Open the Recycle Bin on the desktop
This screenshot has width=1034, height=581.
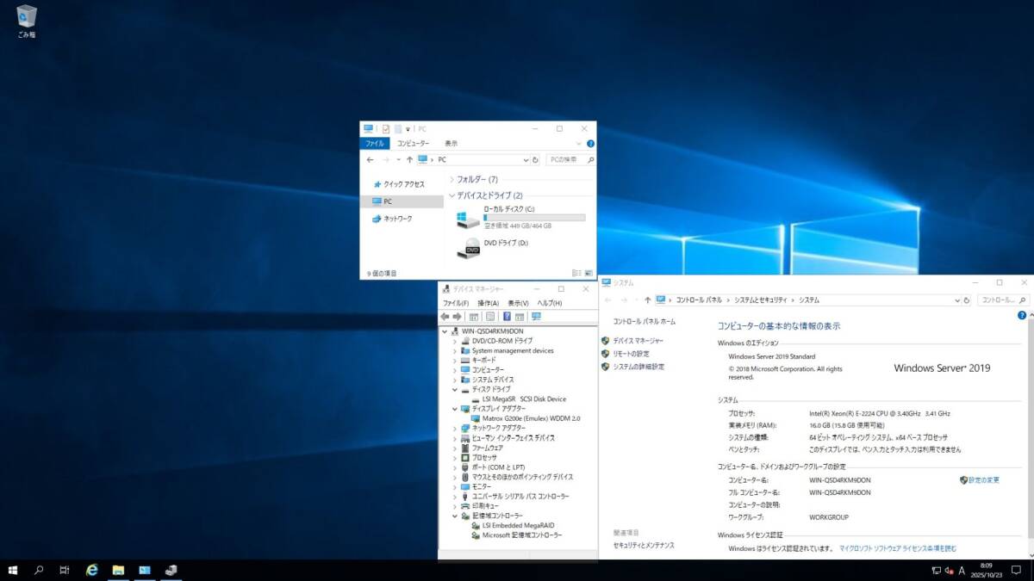click(26, 18)
